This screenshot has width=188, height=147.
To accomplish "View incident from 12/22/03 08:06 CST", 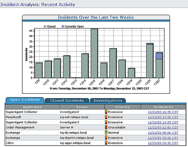I will pyautogui.click(x=163, y=133).
